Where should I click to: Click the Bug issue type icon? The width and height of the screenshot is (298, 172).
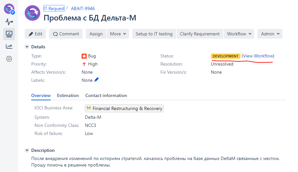84,56
